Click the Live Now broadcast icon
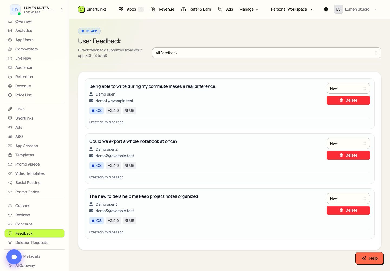390x271 pixels. (10, 58)
